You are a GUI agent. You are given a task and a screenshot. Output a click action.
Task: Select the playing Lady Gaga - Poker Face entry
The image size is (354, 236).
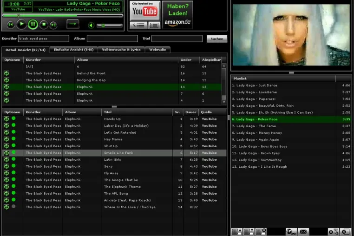coord(291,119)
